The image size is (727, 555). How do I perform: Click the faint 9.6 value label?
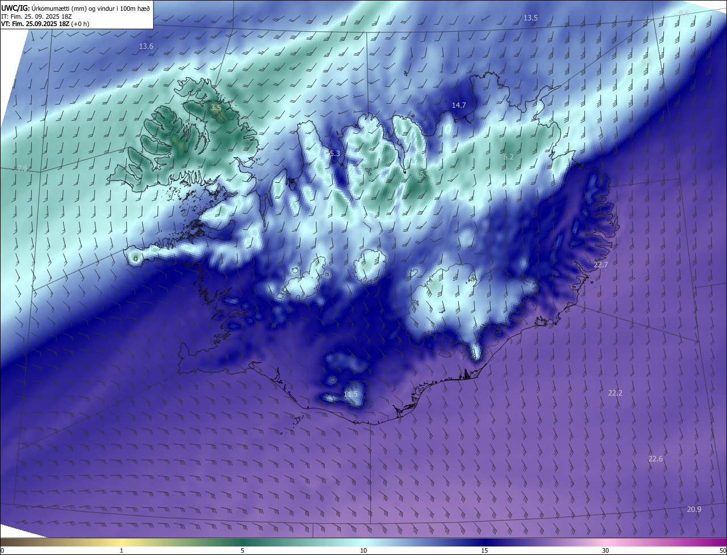pos(684,13)
